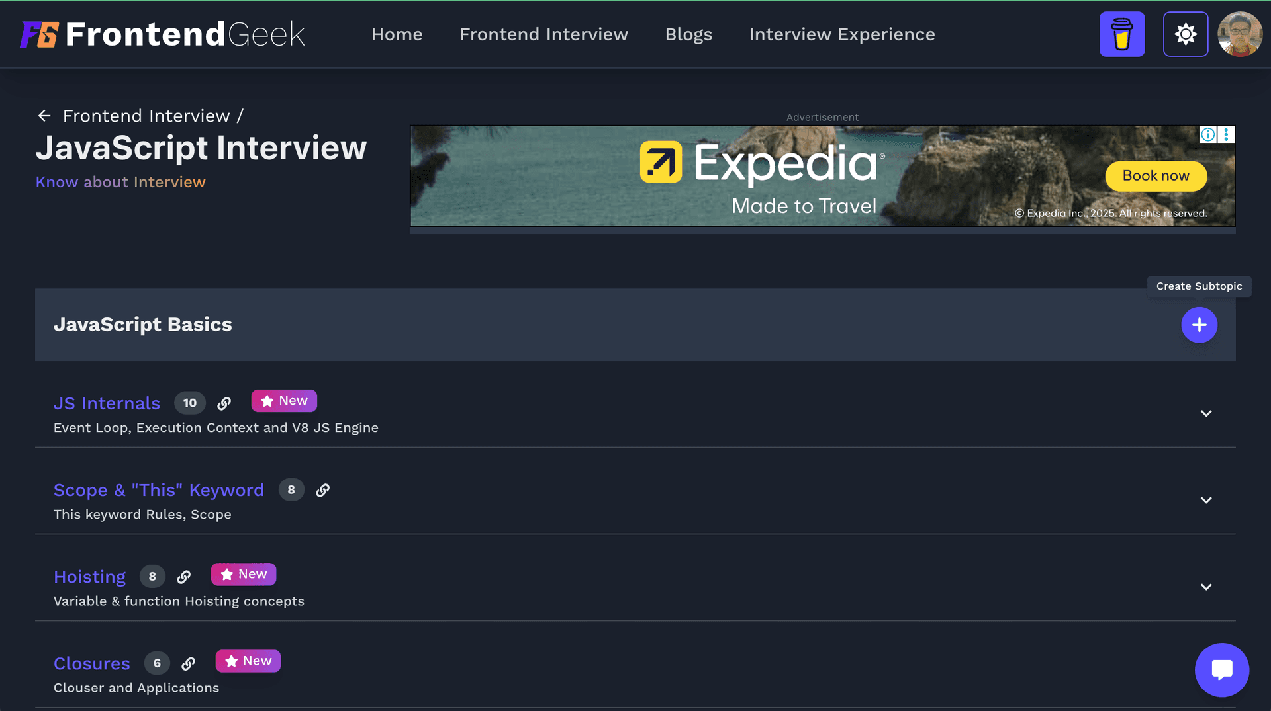The height and width of the screenshot is (711, 1271).
Task: Expand the Scope & "This" Keyword section
Action: coord(1205,500)
